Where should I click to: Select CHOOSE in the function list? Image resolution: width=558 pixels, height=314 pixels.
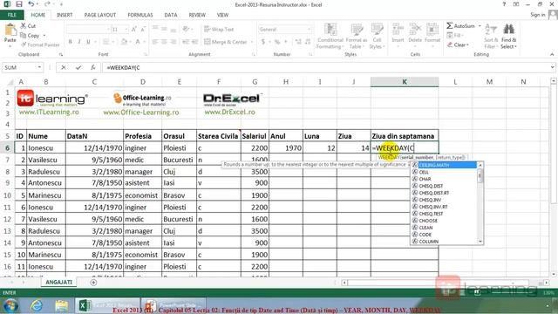point(444,221)
